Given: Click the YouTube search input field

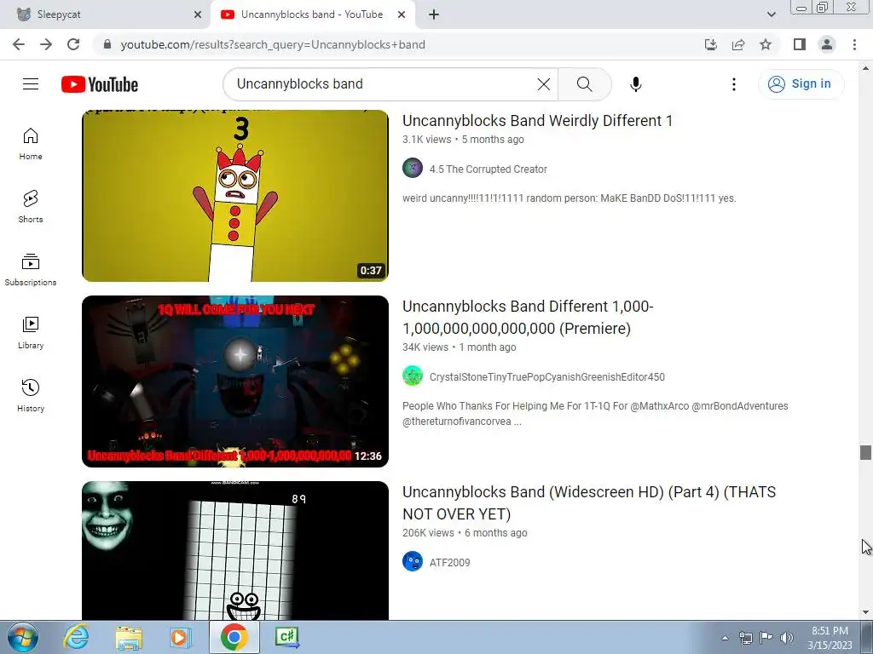Looking at the screenshot, I should (384, 84).
